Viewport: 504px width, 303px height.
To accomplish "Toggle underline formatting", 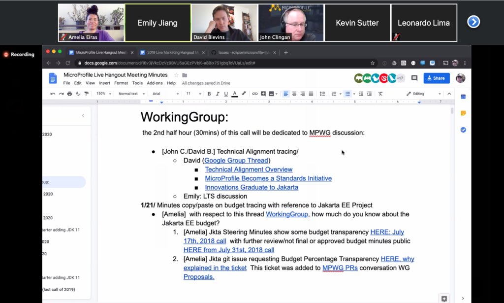I will tap(225, 94).
